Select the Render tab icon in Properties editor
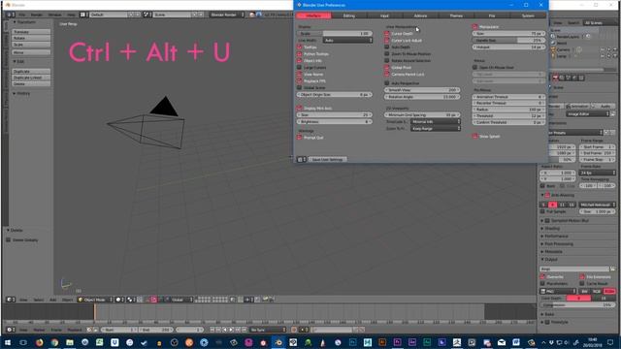 tap(555, 78)
